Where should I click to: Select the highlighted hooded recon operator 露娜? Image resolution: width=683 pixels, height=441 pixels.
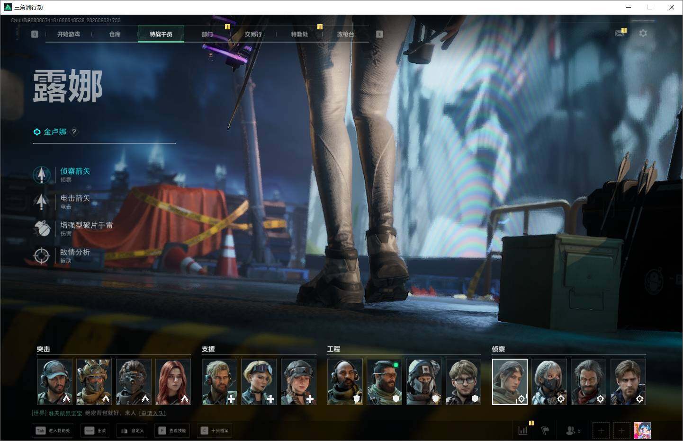[x=510, y=382]
